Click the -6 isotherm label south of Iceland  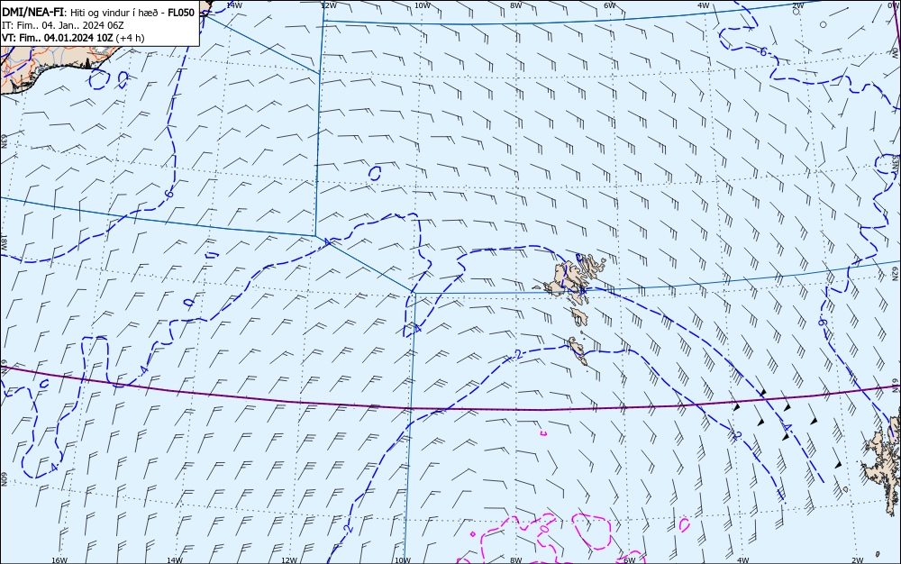(x=168, y=194)
